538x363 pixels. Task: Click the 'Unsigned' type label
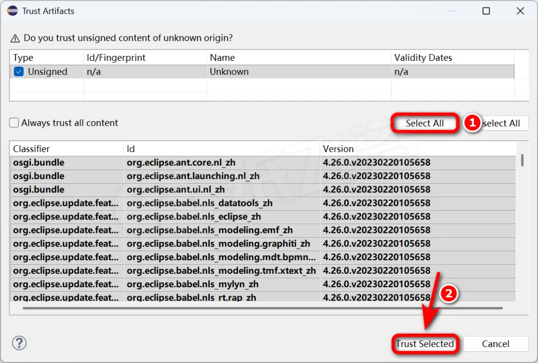click(48, 72)
